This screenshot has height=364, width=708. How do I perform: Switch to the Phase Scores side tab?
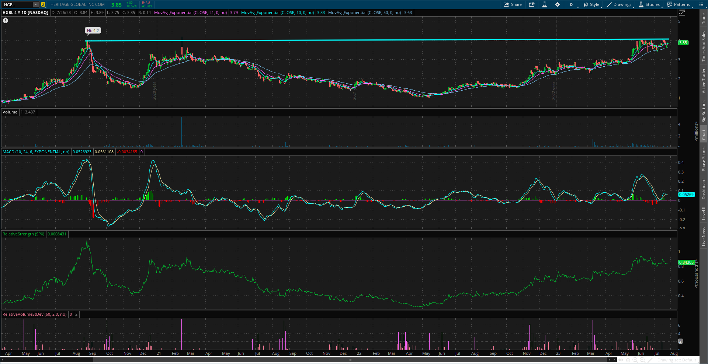(704, 159)
